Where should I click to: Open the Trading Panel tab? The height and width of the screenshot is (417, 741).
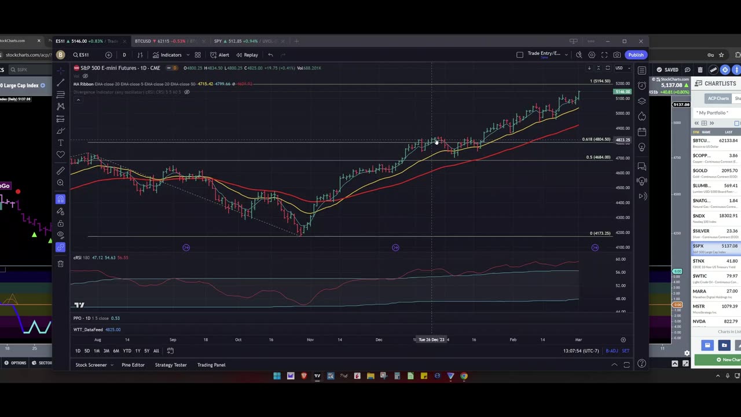[211, 365]
